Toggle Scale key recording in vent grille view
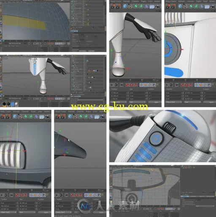 point(35,195)
